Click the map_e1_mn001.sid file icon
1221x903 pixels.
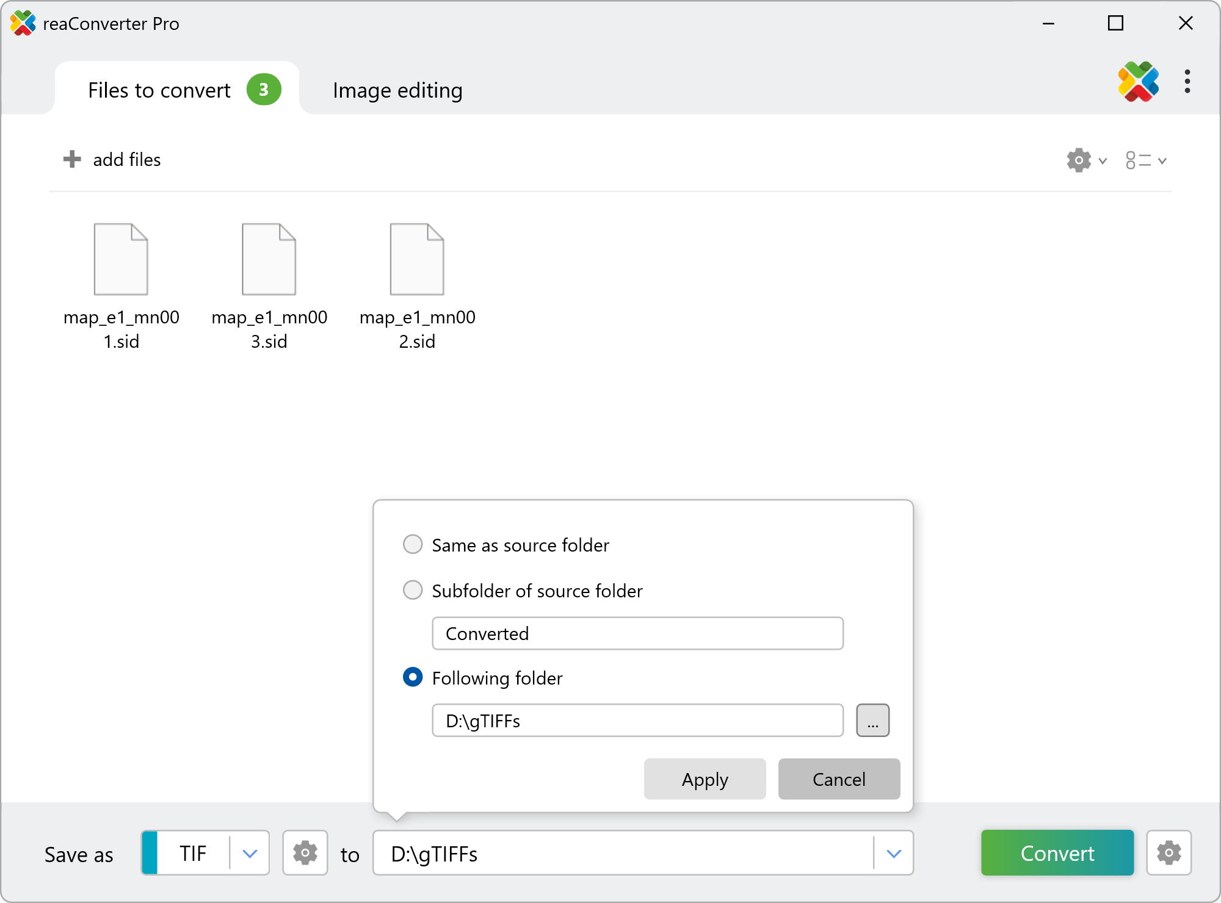pyautogui.click(x=121, y=259)
